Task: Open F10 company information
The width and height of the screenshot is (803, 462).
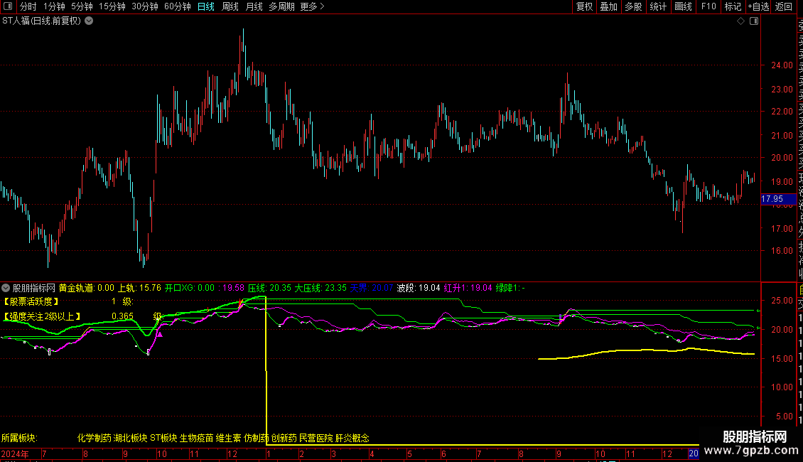Action: click(x=708, y=6)
